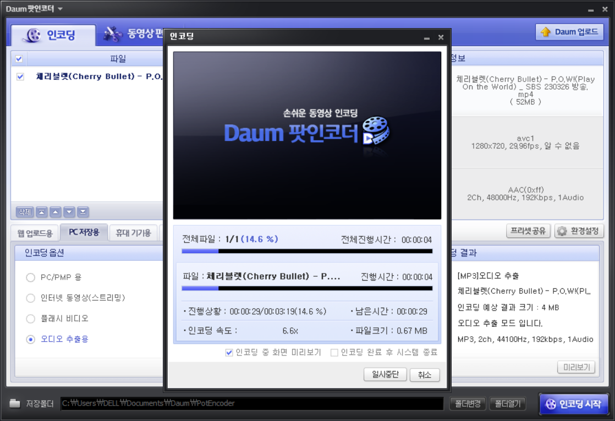Image resolution: width=615 pixels, height=421 pixels.
Task: Click the 남은시간 00:00:29 value
Action: (412, 311)
